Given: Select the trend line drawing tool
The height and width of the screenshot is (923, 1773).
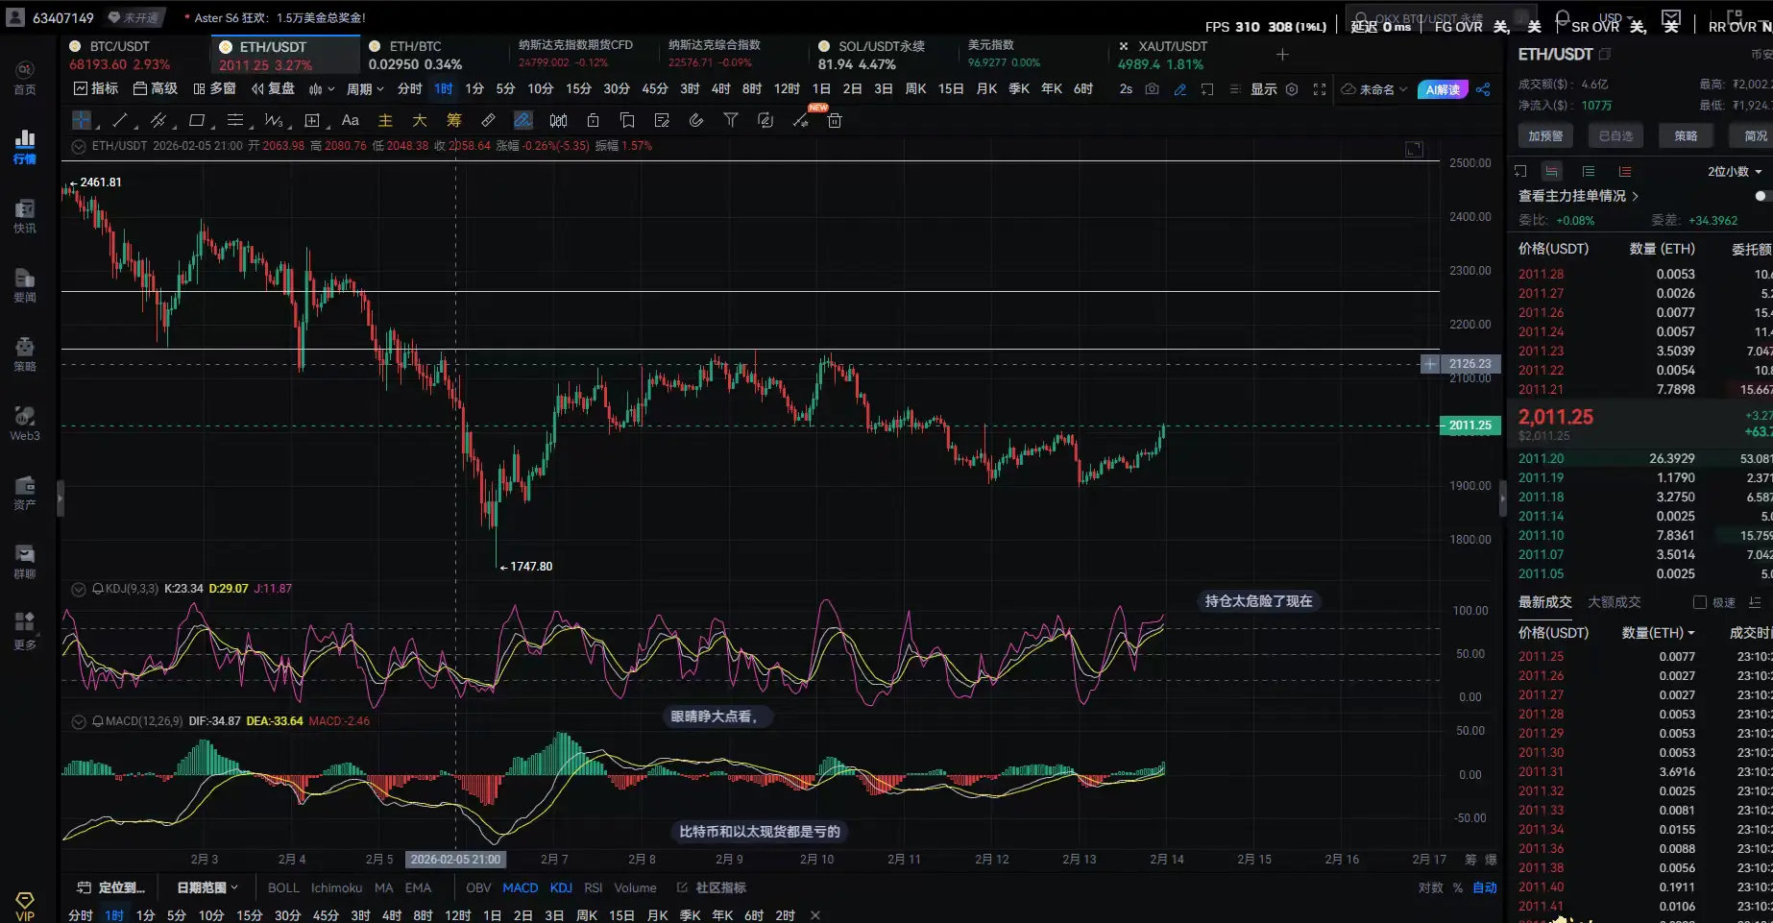Looking at the screenshot, I should click(x=120, y=120).
